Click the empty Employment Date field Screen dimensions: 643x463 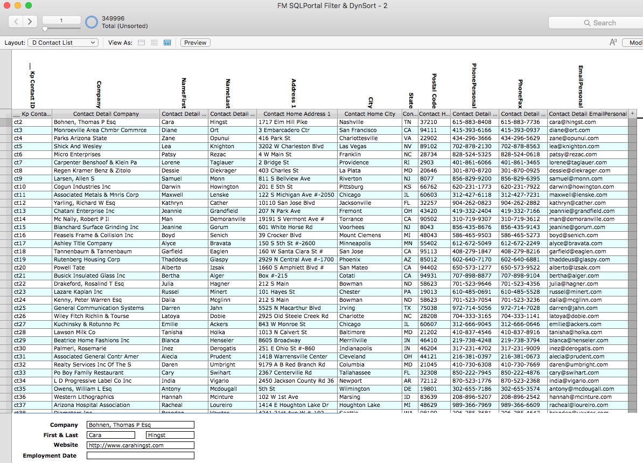click(140, 455)
